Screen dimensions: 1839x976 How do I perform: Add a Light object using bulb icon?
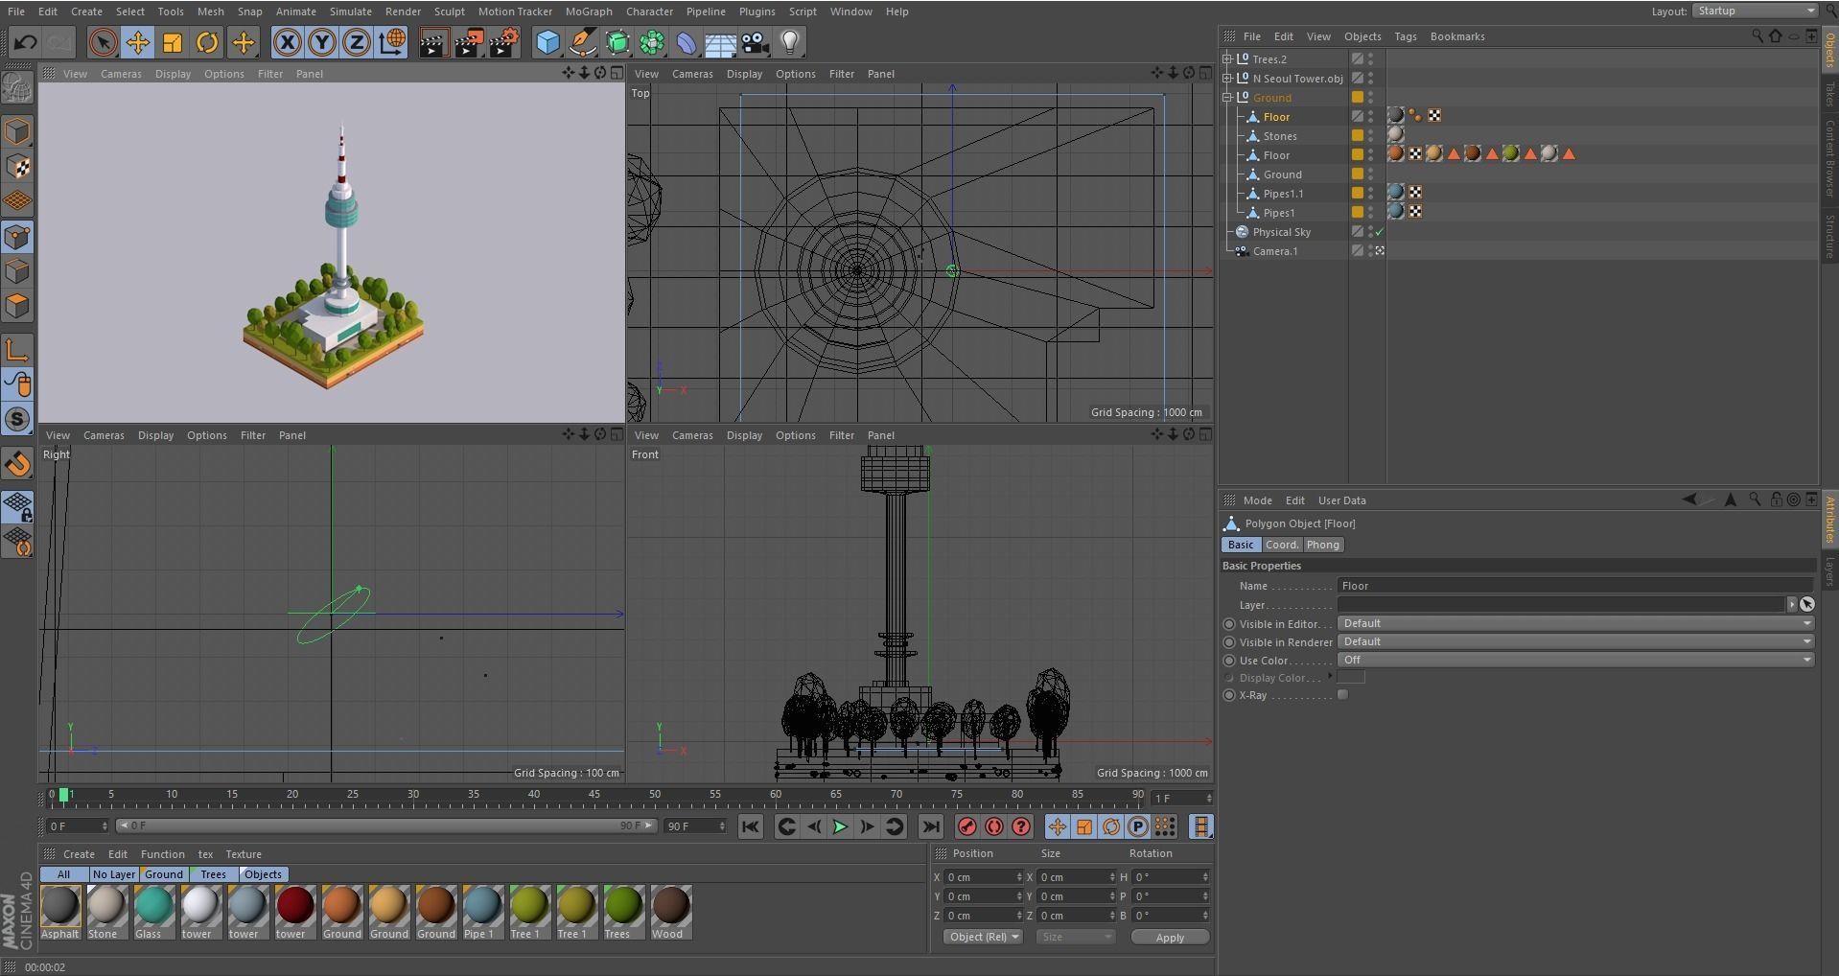(790, 43)
